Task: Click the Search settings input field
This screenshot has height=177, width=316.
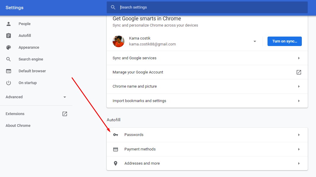Action: (x=207, y=7)
